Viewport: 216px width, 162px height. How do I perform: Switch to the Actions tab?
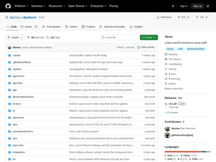[x=71, y=27]
